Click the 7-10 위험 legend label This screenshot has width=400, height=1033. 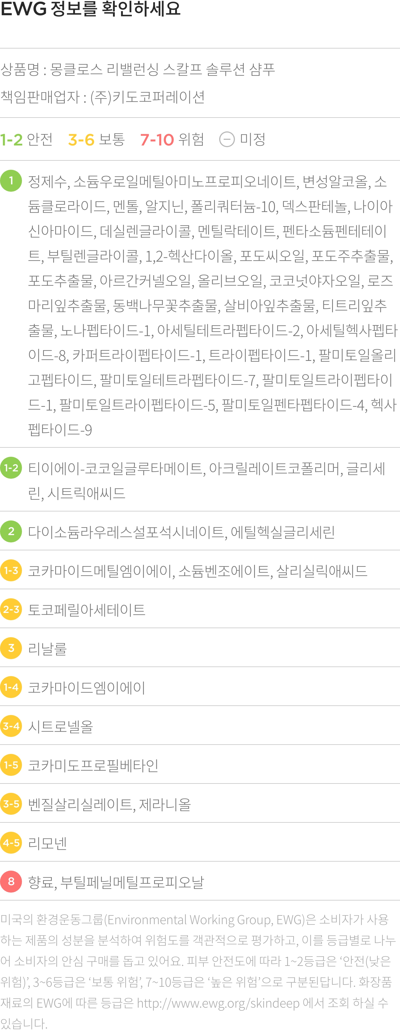[x=172, y=140]
